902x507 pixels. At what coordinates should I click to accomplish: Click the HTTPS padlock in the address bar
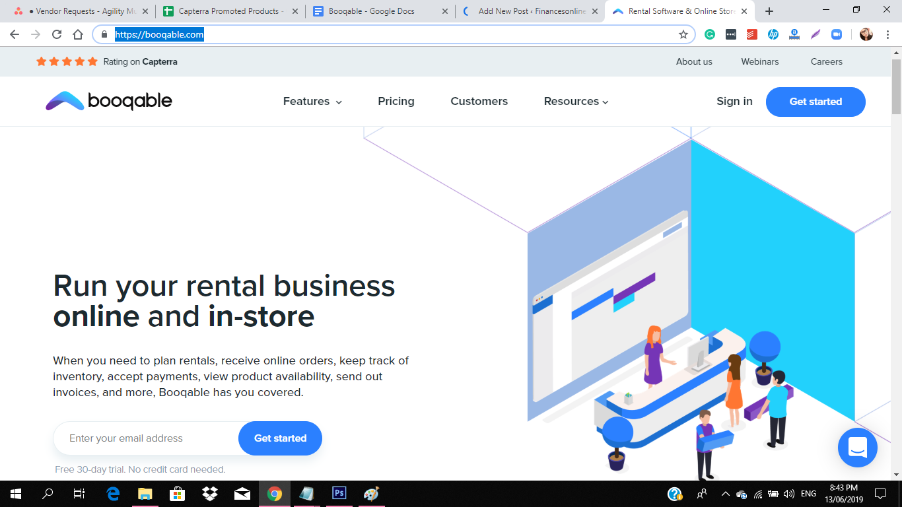point(104,34)
